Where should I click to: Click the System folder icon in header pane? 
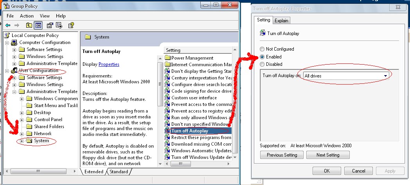click(88, 37)
